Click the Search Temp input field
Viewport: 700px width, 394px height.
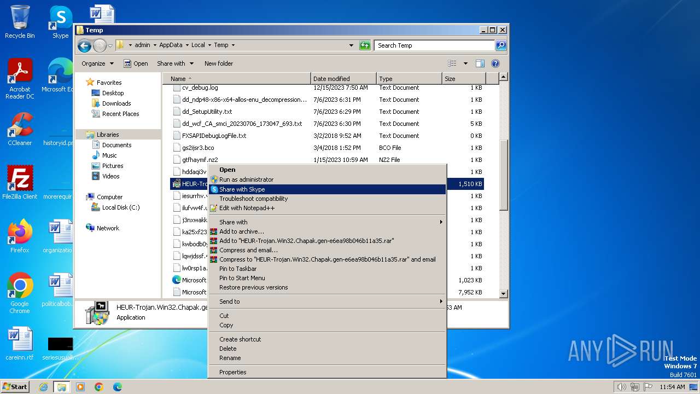click(435, 45)
